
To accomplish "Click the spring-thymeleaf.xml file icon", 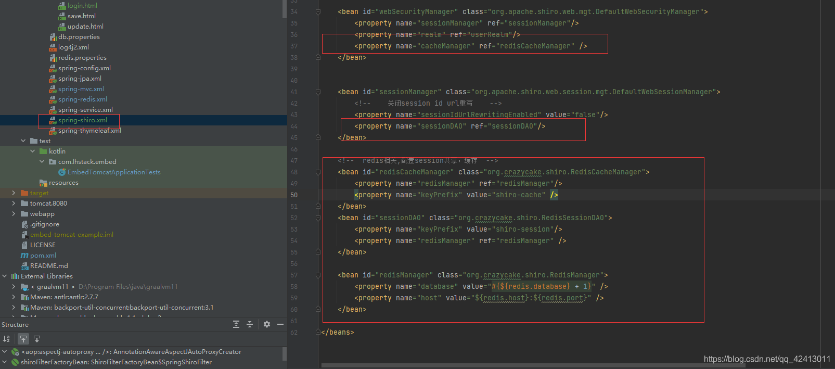I will tap(53, 131).
